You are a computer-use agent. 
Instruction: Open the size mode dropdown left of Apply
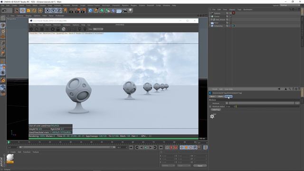point(184,166)
